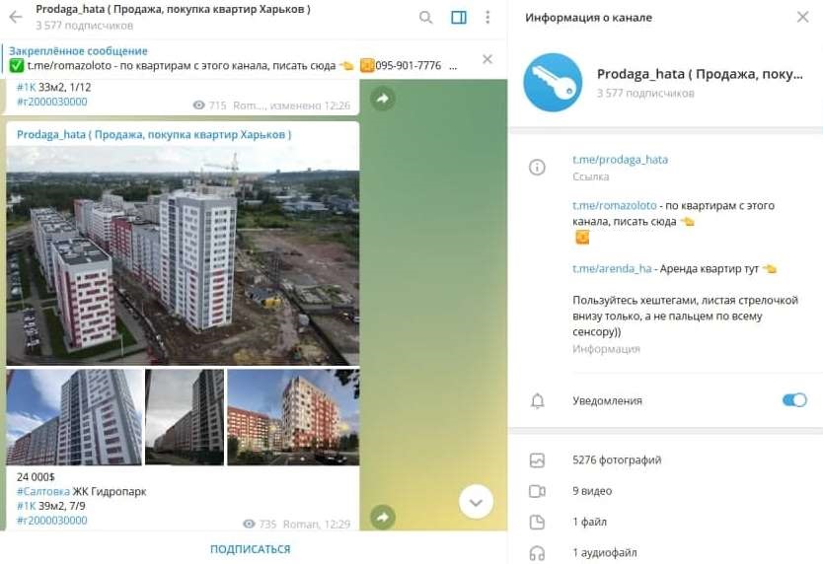
Task: Click the 3 577 подписчиков count in header
Action: pos(84,26)
